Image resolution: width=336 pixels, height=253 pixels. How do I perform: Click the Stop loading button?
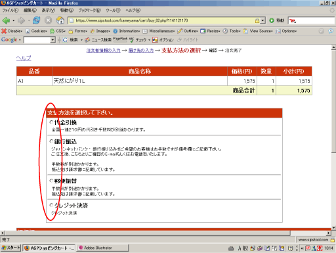click(48, 20)
